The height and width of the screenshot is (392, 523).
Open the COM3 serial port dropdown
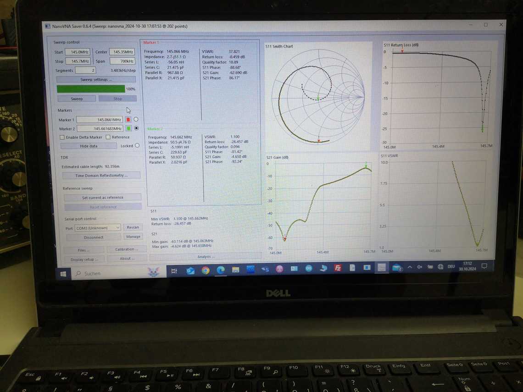click(x=98, y=228)
